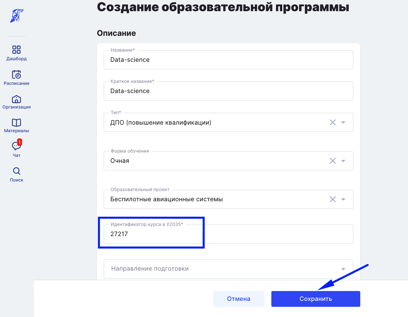
Task: Open Чат with unread badge
Action: pos(16,146)
